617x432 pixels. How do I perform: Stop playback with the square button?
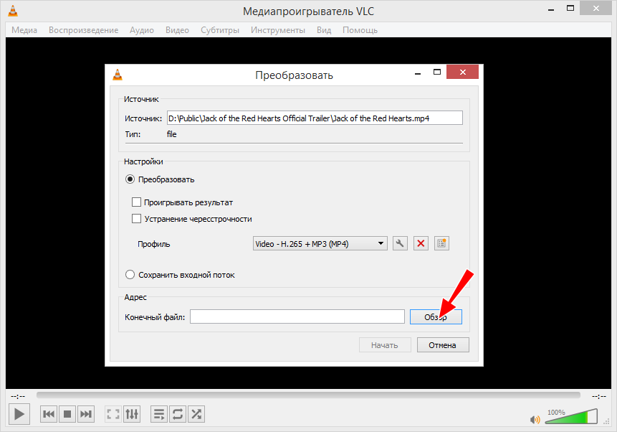coord(67,414)
